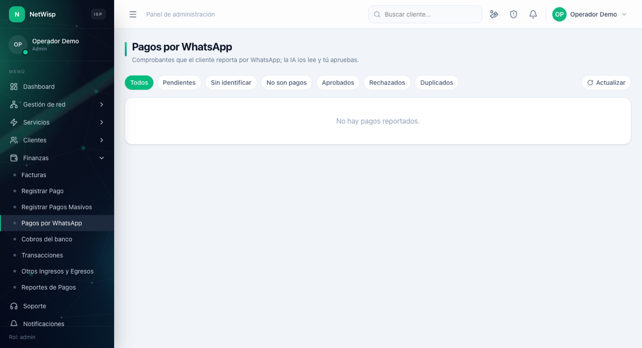Click the OP avatar in top bar
642x348 pixels.
click(559, 14)
